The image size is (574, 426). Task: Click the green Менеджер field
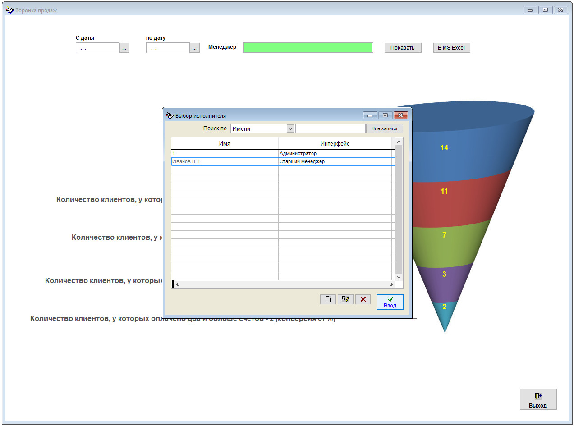(x=308, y=47)
